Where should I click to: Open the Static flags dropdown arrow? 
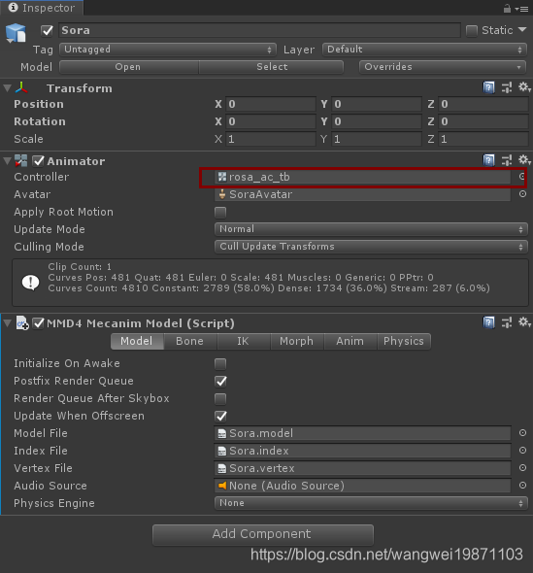[x=522, y=29]
